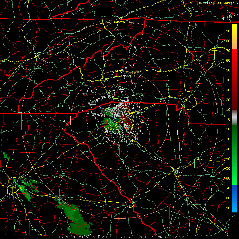Pick the dark green segment of color bar
The width and height of the screenshot is (239, 239).
[234, 137]
